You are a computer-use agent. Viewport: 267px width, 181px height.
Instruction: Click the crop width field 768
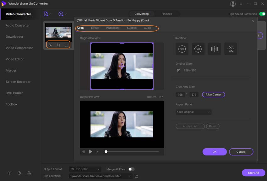pos(180,95)
